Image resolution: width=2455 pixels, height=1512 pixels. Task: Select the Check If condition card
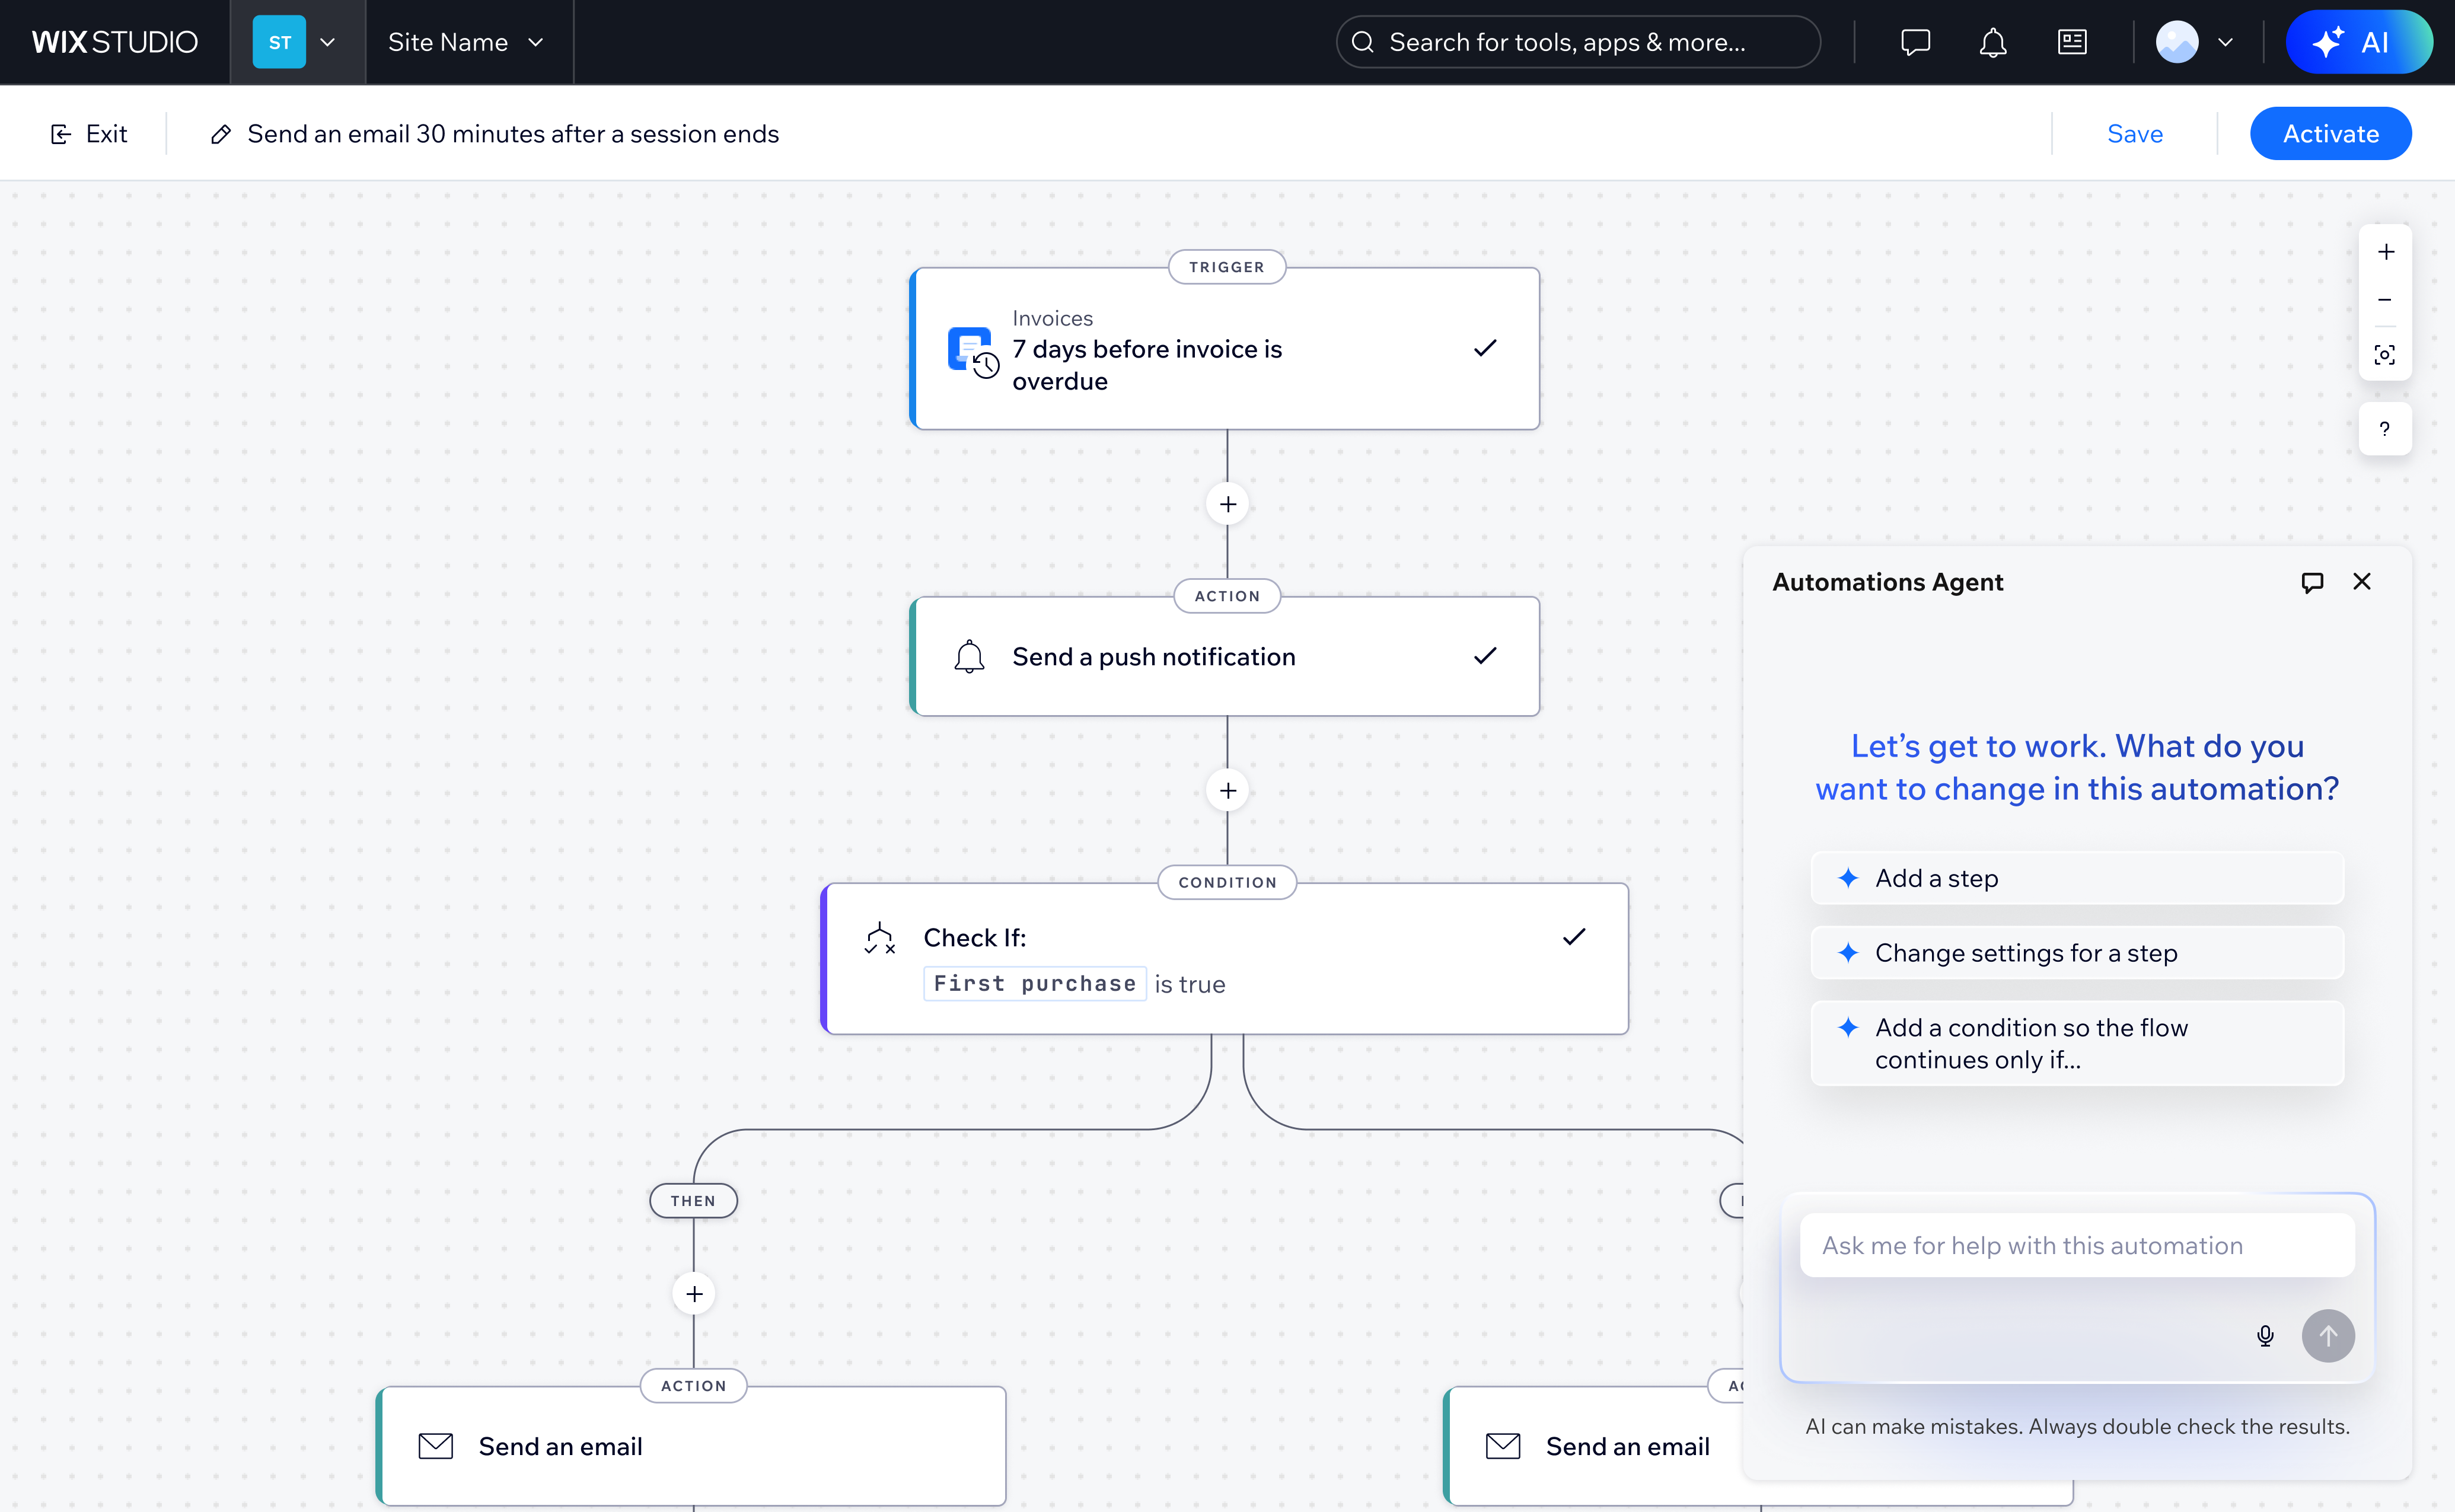click(1224, 958)
